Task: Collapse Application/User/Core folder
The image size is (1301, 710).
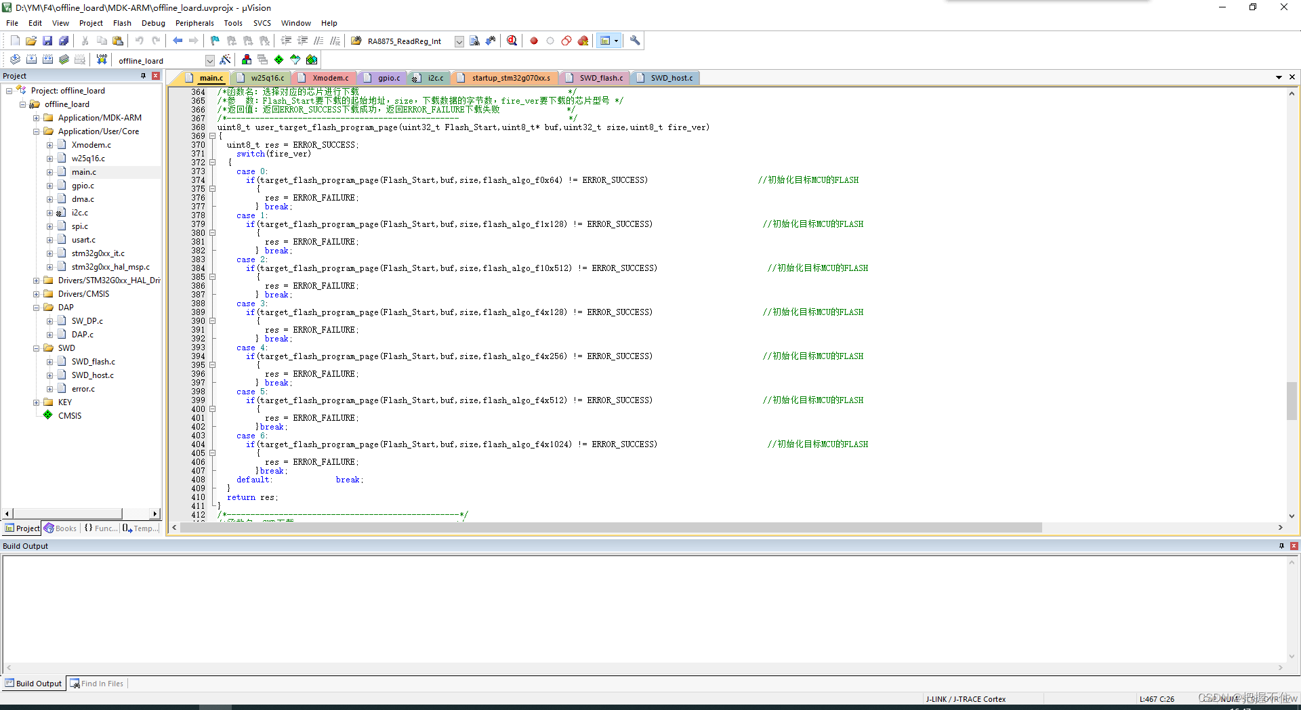Action: (36, 131)
